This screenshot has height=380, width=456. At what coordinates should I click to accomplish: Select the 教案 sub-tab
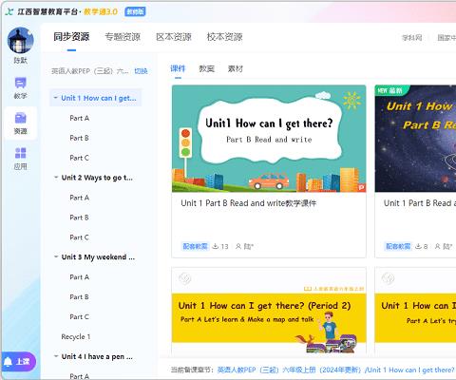[x=206, y=68]
